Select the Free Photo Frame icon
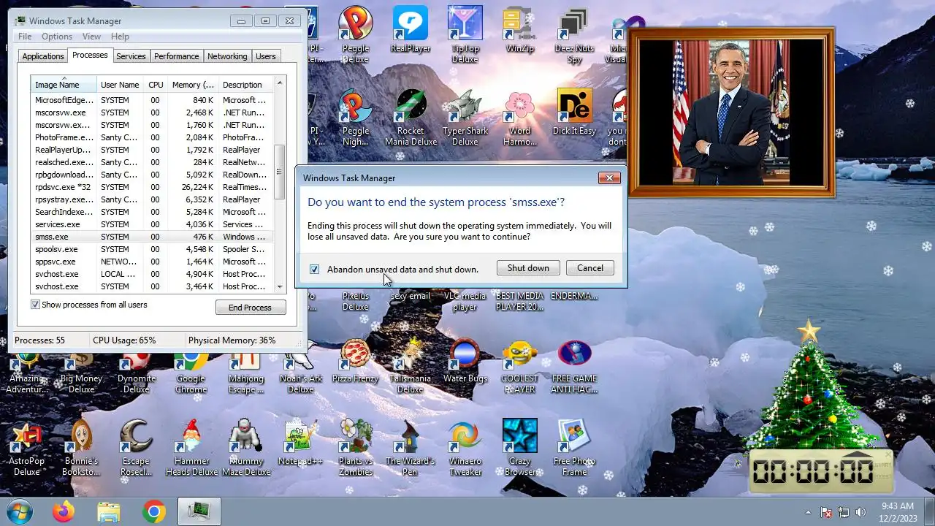 [574, 448]
